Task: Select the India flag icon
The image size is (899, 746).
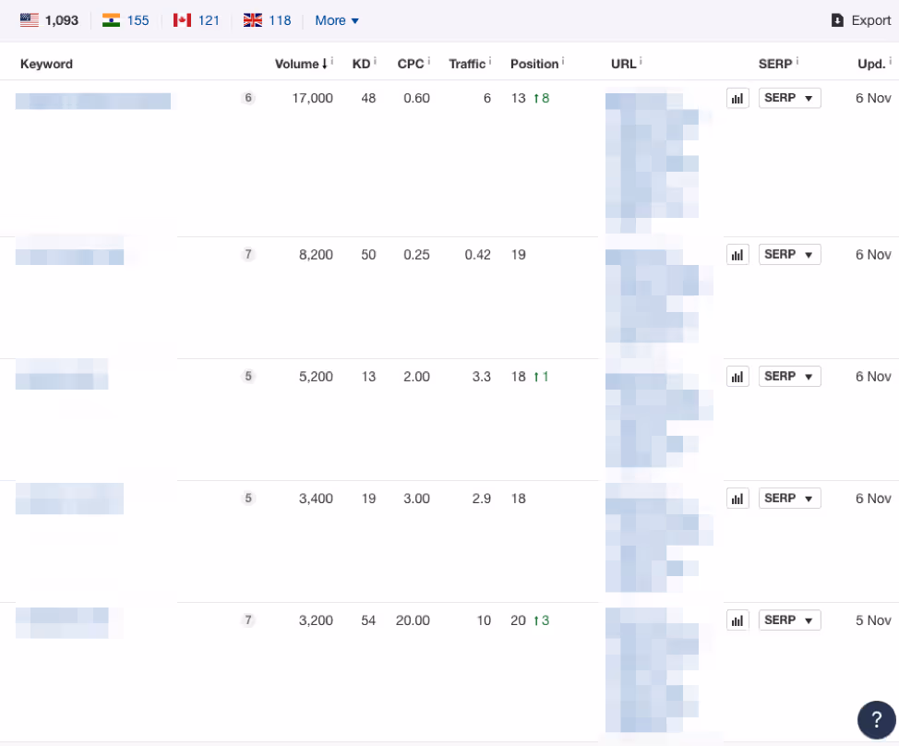Action: (112, 20)
